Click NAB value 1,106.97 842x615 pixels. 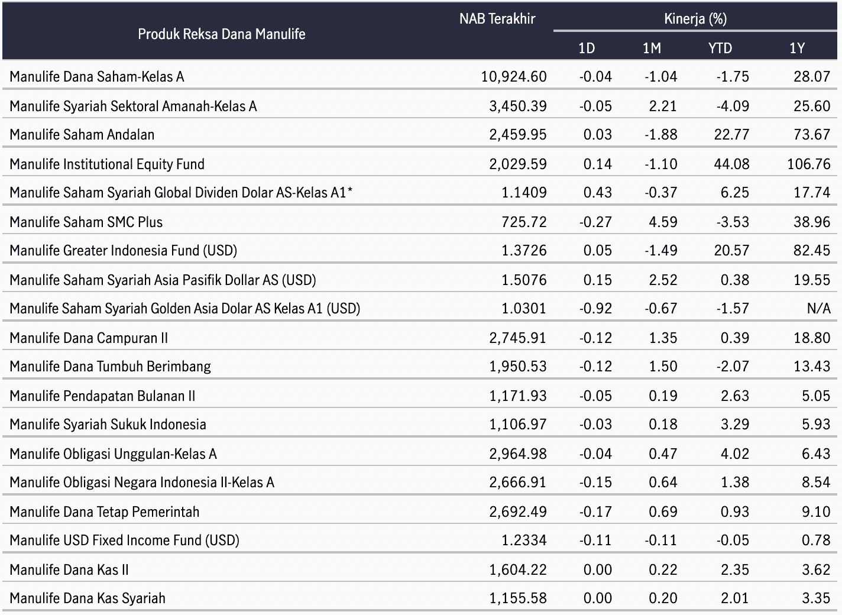point(518,424)
